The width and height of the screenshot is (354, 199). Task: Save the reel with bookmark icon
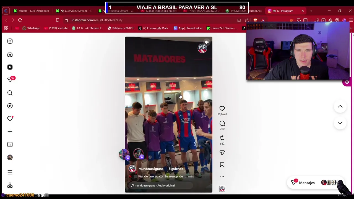point(222,165)
